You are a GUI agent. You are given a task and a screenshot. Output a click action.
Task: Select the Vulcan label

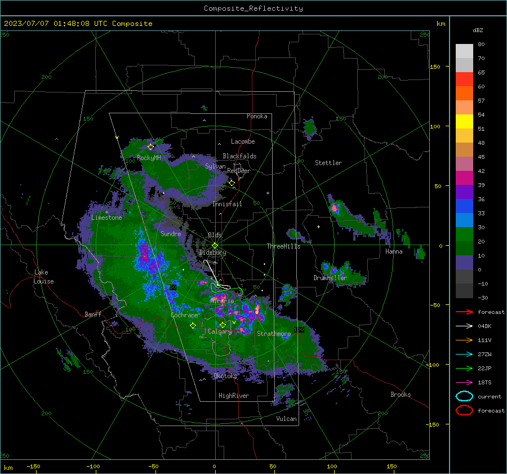coord(286,419)
